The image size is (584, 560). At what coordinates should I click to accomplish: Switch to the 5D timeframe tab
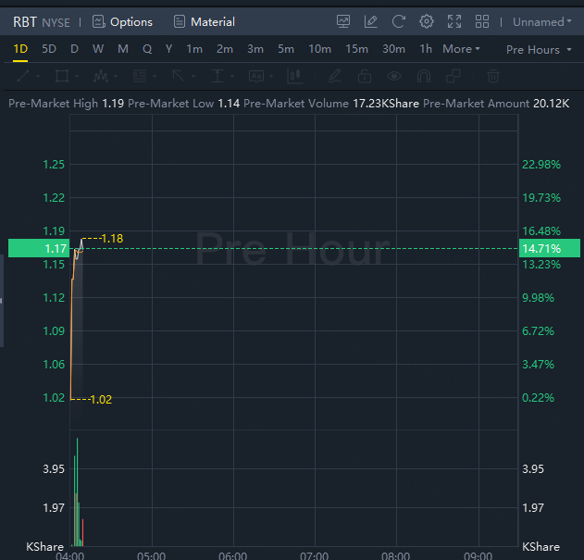pyautogui.click(x=49, y=49)
